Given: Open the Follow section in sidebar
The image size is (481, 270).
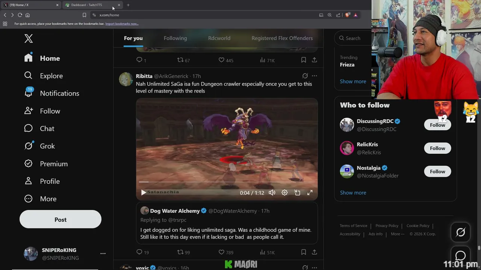Looking at the screenshot, I should [x=42, y=111].
